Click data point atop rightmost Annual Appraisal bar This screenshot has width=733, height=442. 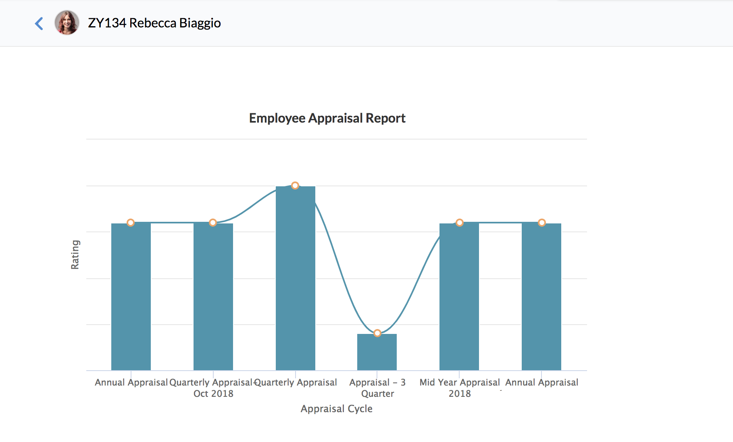point(542,223)
